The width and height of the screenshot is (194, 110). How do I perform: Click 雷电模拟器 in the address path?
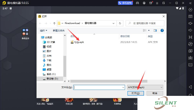click(x=90, y=23)
